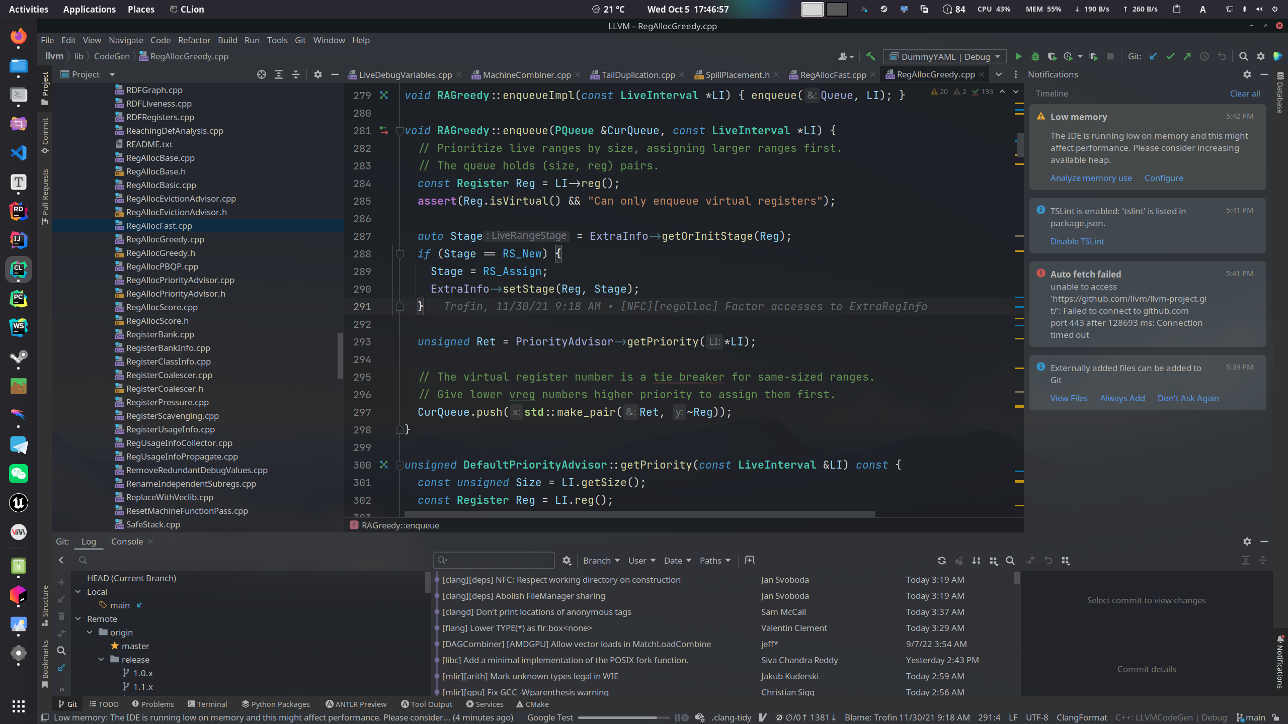This screenshot has height=724, width=1288.
Task: Click Clear all notifications link
Action: coord(1244,94)
